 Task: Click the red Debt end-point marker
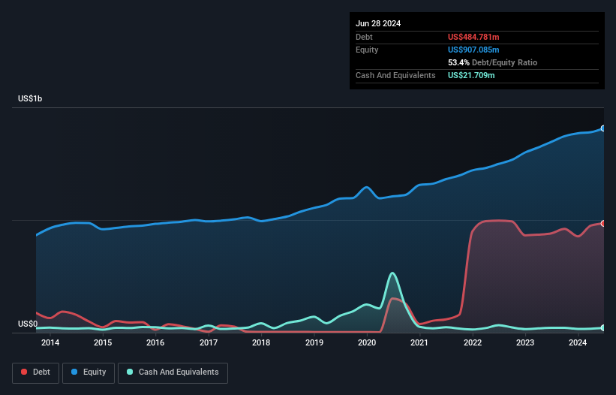pos(603,223)
